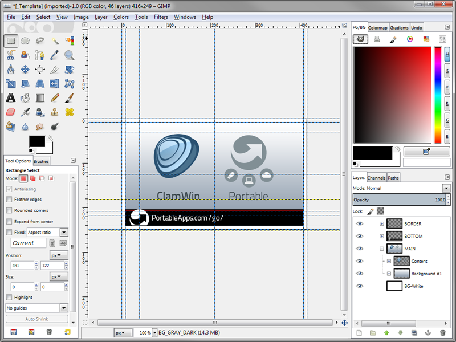Click the Auto Shrink button
This screenshot has width=456, height=342.
(37, 319)
